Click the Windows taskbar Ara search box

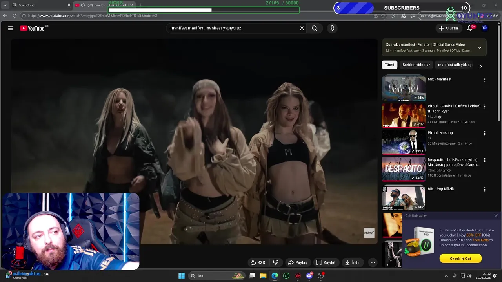coord(217,276)
